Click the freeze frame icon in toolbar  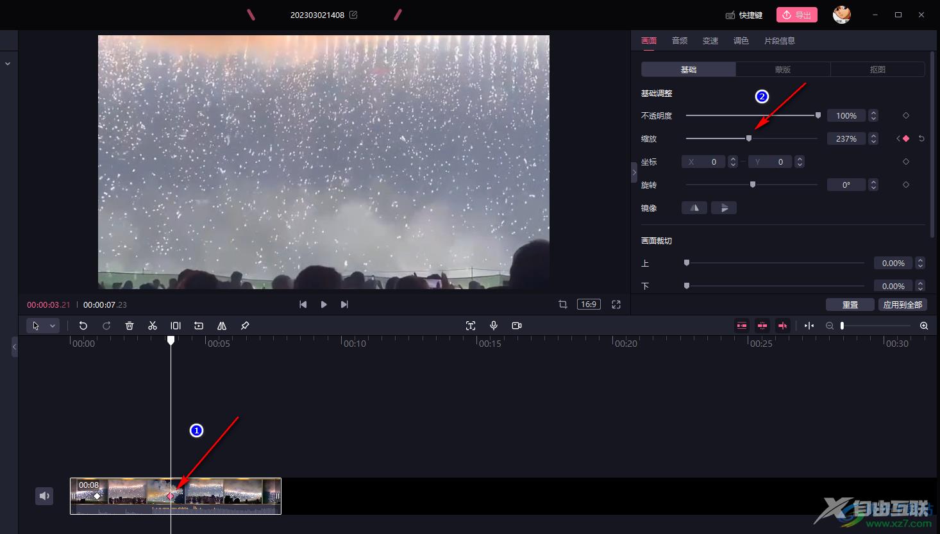coord(199,326)
